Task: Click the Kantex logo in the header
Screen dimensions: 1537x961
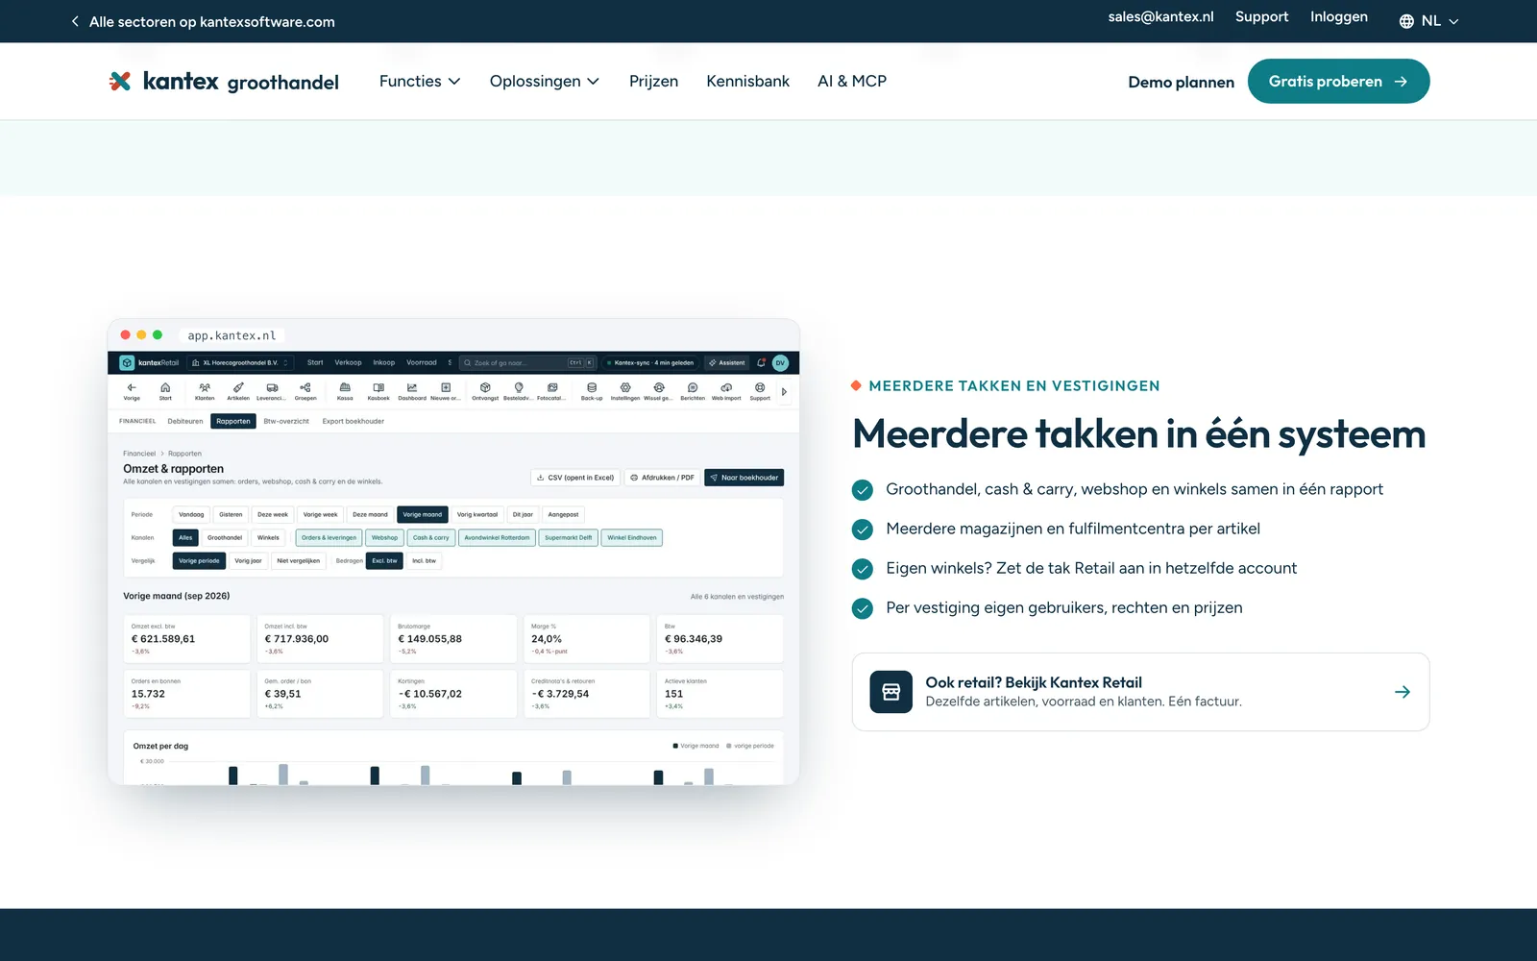Action: pos(224,82)
